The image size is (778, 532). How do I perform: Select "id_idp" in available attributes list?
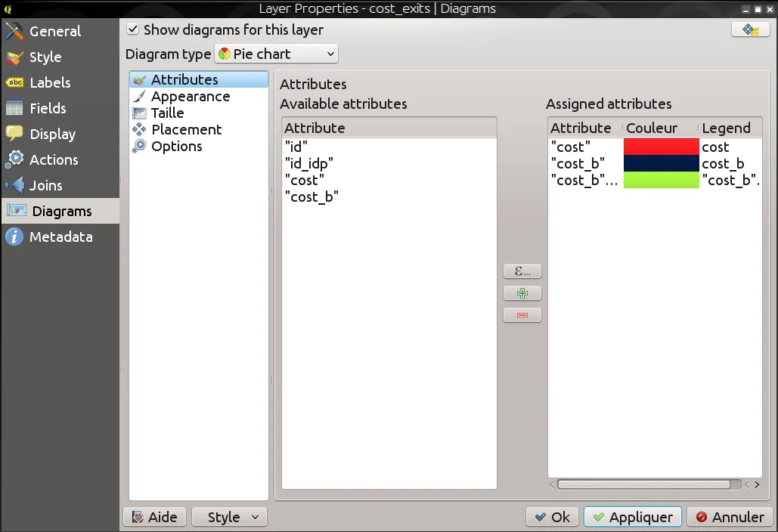click(308, 164)
